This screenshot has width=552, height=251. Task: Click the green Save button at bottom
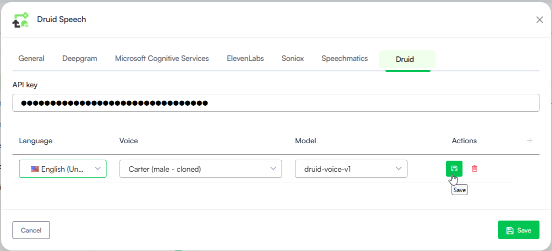pyautogui.click(x=518, y=230)
